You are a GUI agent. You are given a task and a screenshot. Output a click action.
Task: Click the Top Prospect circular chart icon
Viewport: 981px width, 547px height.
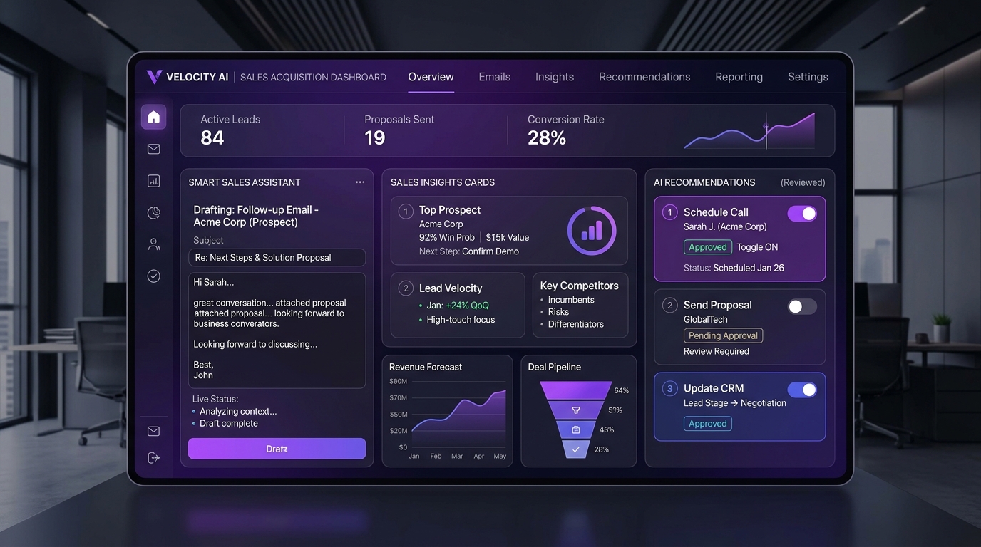[x=592, y=231]
